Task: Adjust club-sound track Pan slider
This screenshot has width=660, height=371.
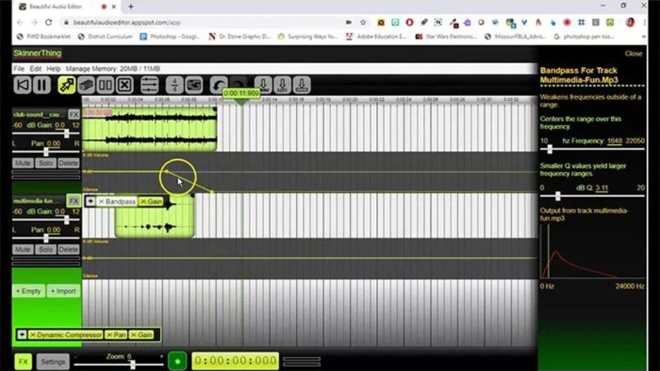Action: (x=45, y=152)
